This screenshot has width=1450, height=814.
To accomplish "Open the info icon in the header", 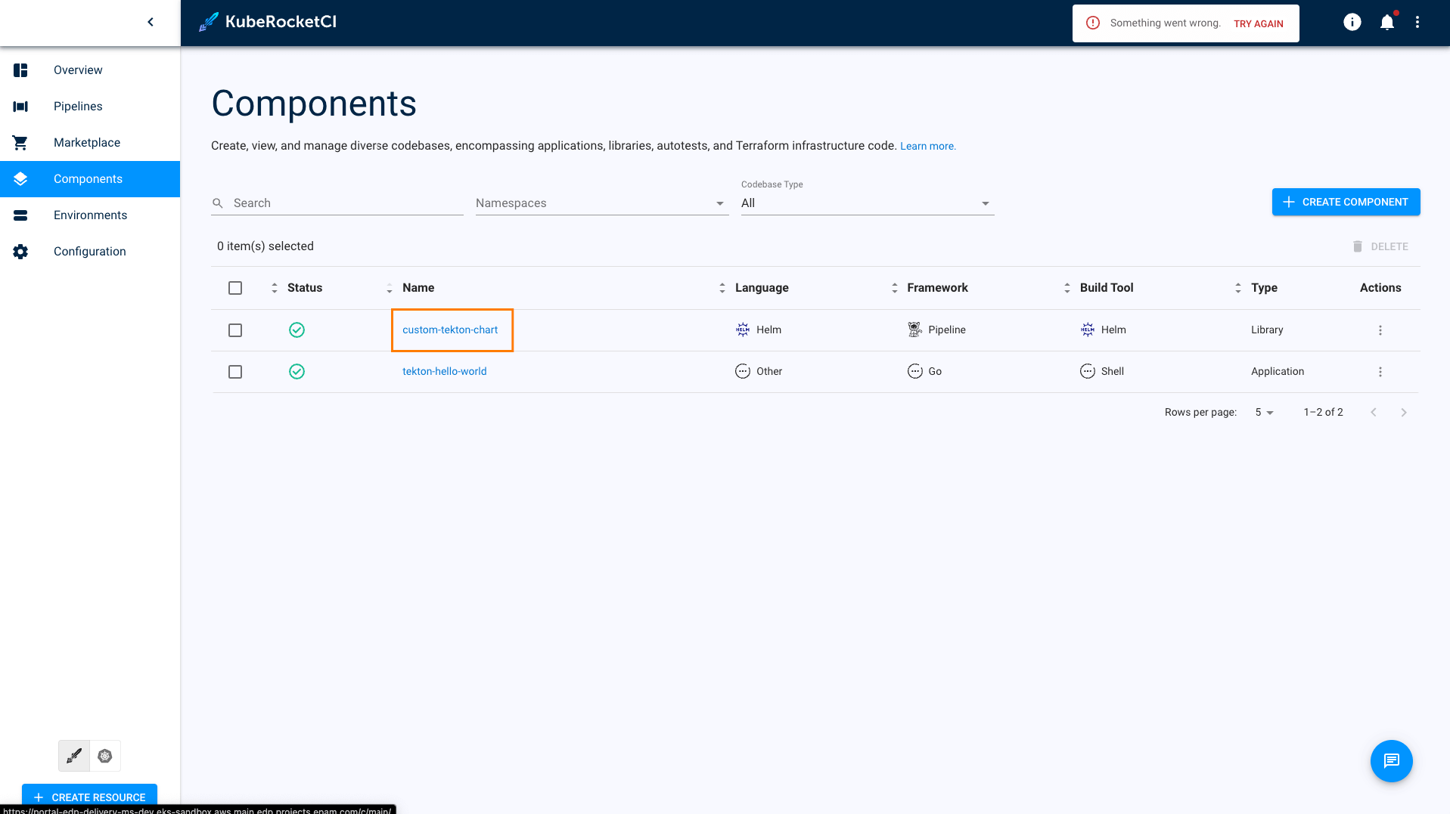I will pyautogui.click(x=1352, y=22).
